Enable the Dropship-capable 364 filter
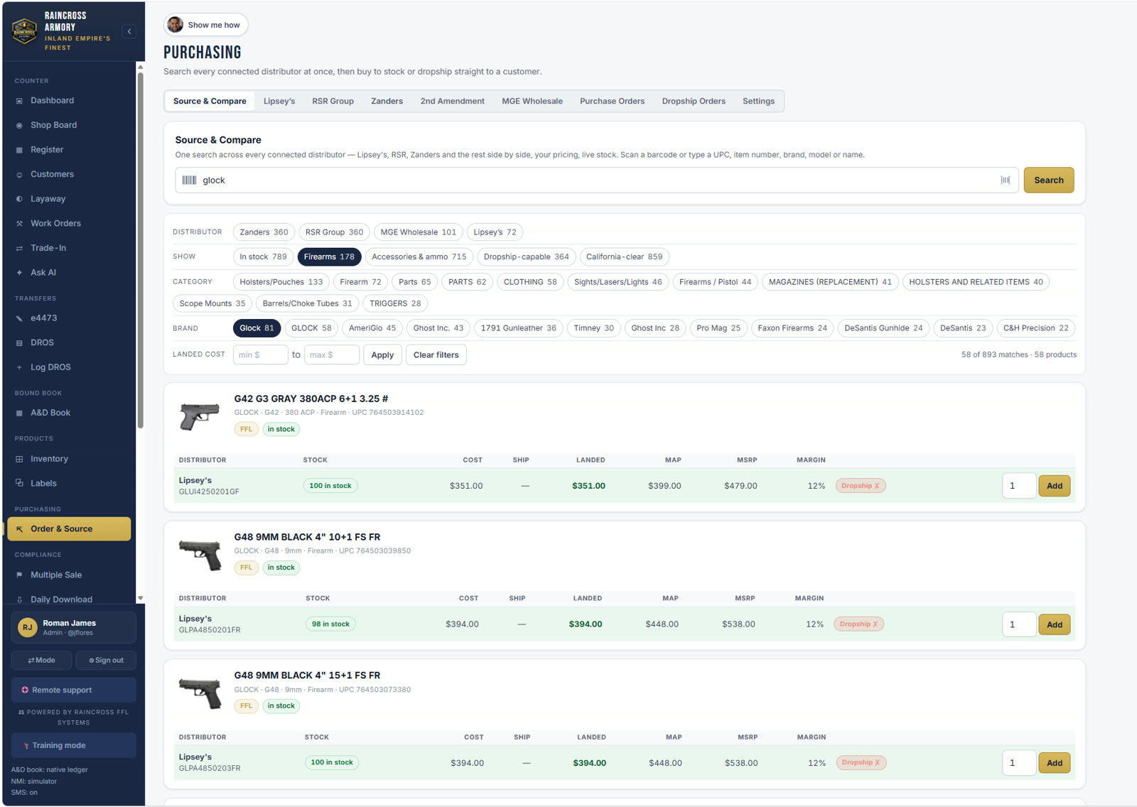The width and height of the screenshot is (1137, 807). 526,257
